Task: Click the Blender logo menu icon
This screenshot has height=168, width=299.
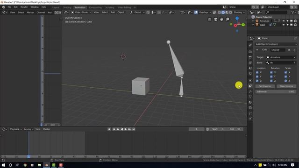Action: [x=4, y=7]
